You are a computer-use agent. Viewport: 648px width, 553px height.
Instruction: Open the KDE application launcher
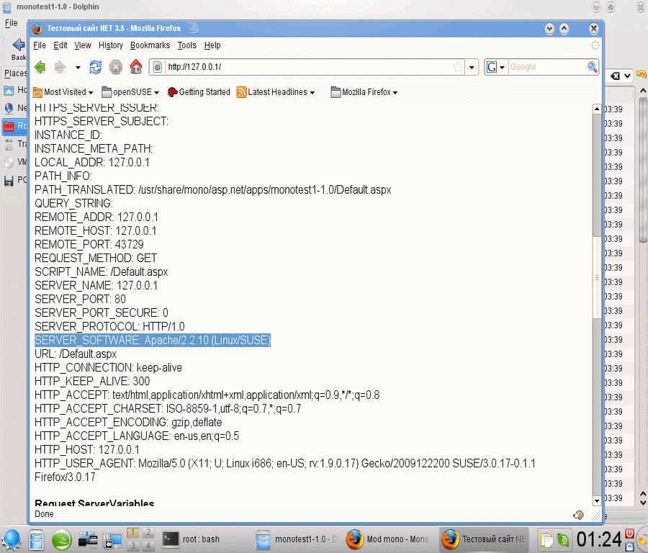tap(12, 539)
